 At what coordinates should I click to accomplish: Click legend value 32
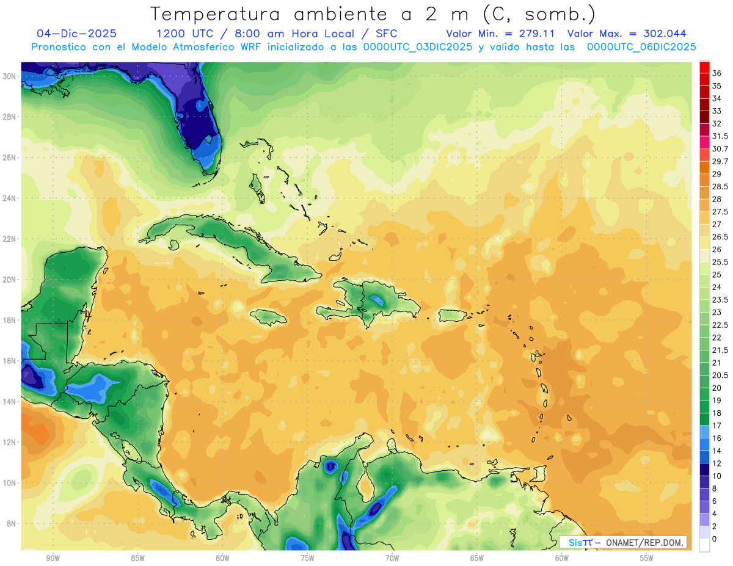pyautogui.click(x=717, y=123)
